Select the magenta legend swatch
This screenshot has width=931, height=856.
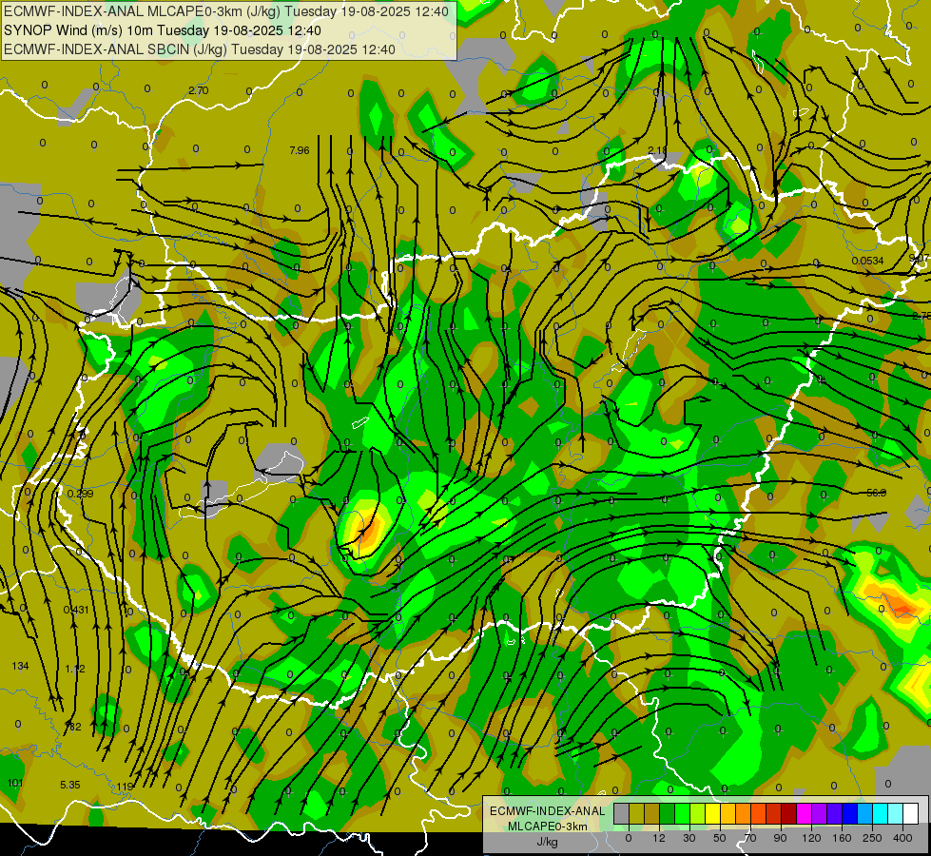click(x=805, y=813)
